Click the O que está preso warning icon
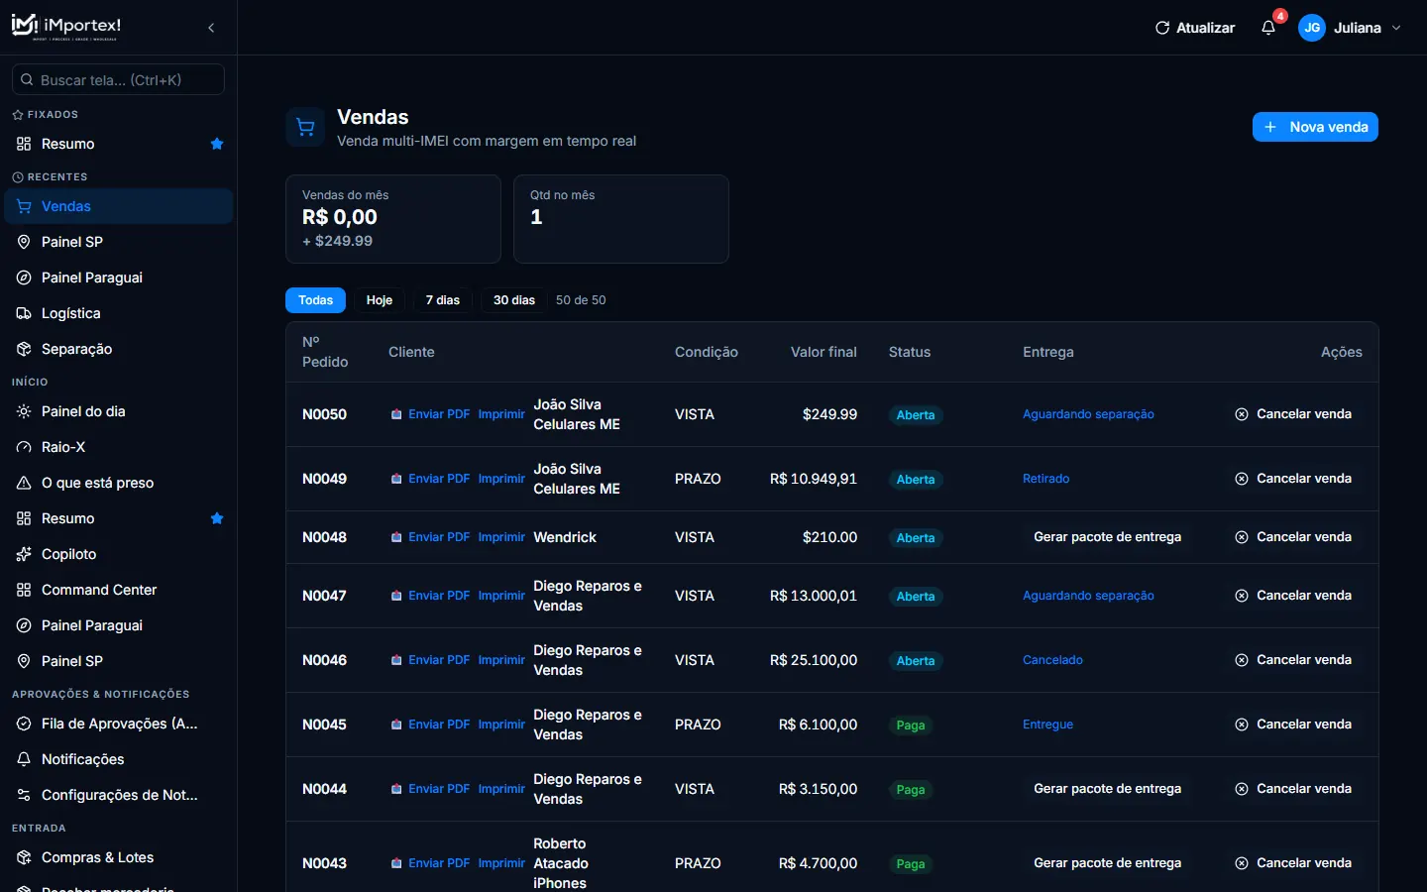The height and width of the screenshot is (892, 1427). (x=24, y=483)
